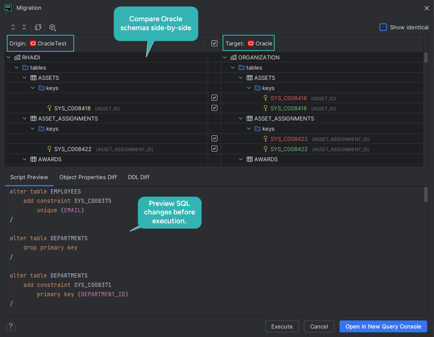434x337 pixels.
Task: Click the schema tree vertical scrollbar
Action: [426, 58]
